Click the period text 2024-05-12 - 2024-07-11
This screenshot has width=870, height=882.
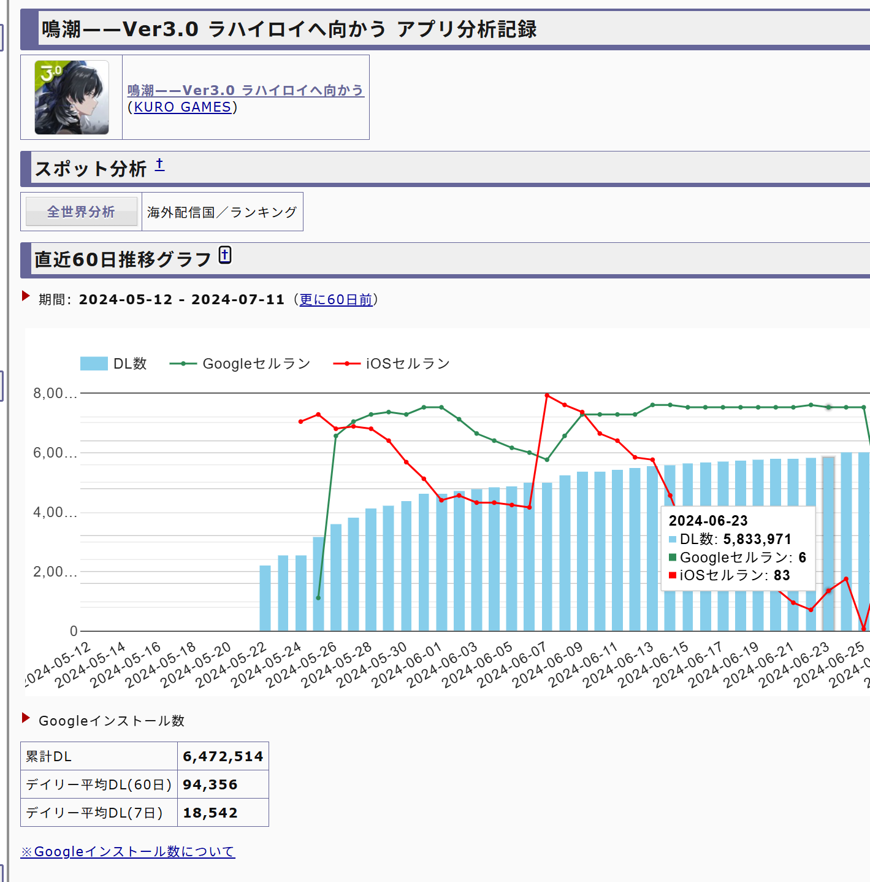click(x=181, y=299)
